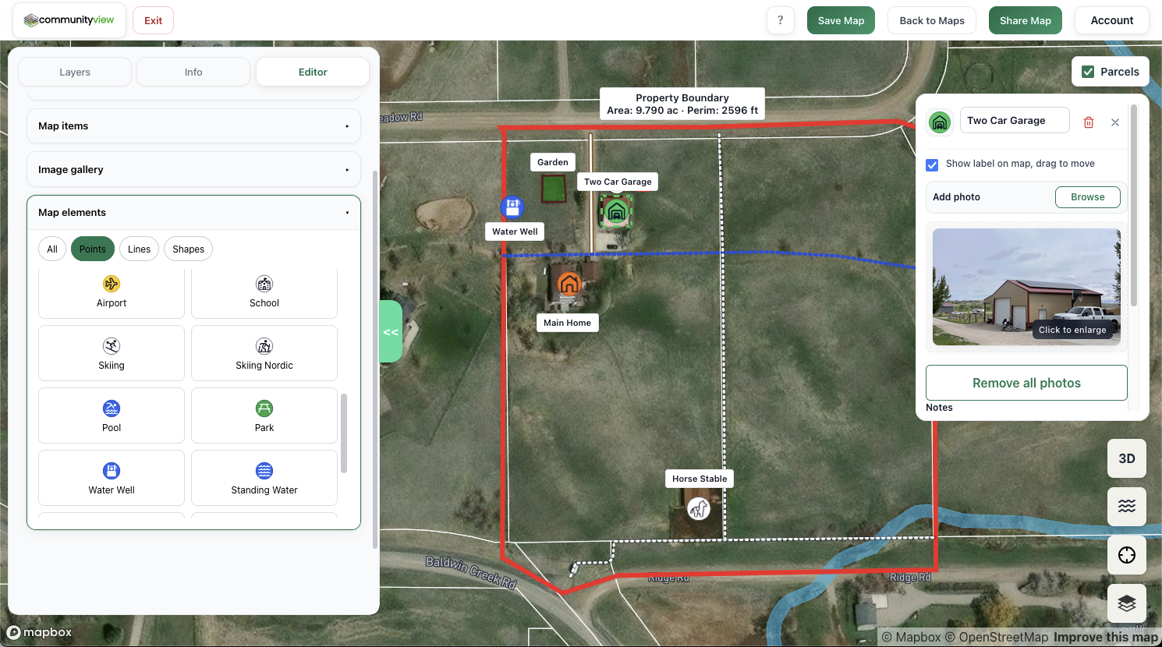Add a Park point element
The image size is (1162, 647).
pos(264,415)
